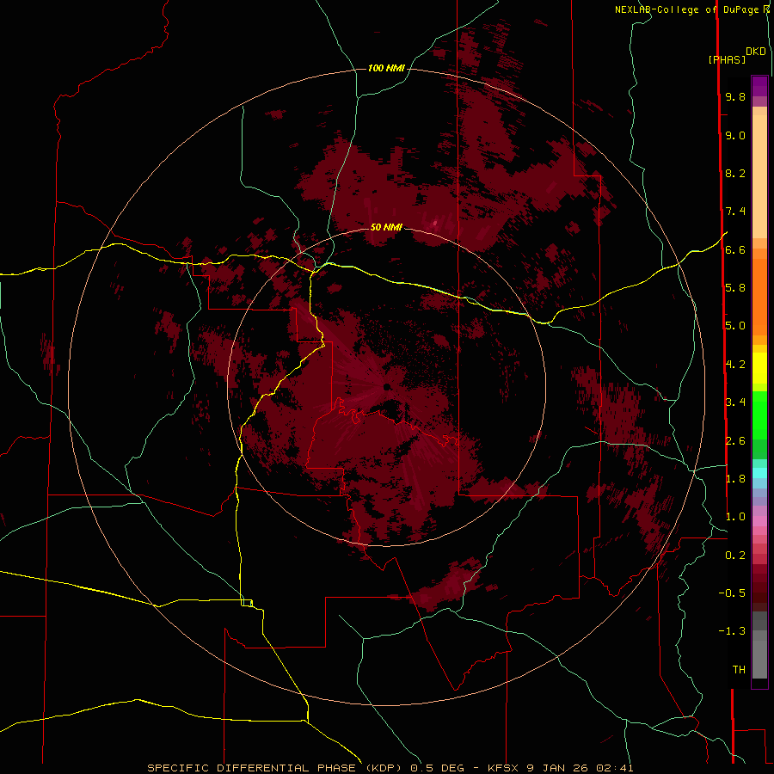Click the [PHAS] units label
Screen dimensions: 774x774
[x=727, y=60]
